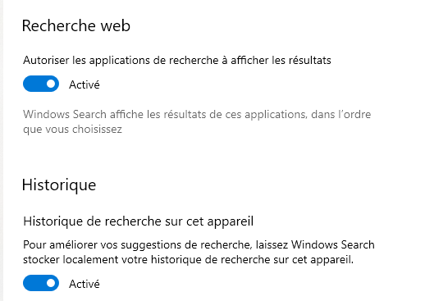Click the white knob of the history toggle
This screenshot has height=301, width=425.
pyautogui.click(x=51, y=283)
